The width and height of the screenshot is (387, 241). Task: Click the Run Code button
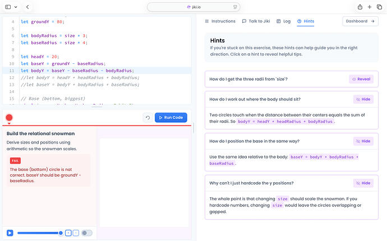(171, 117)
